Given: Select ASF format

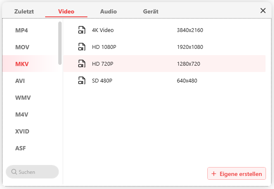Looking at the screenshot, I should pos(20,148).
